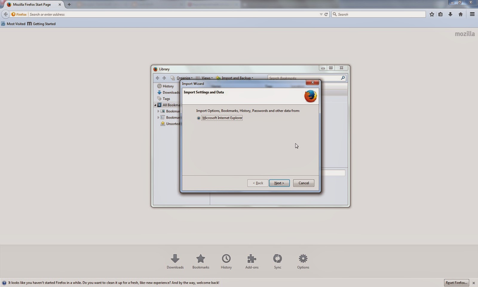This screenshot has height=287, width=478.
Task: Open the Getting Started bookmark
Action: [x=41, y=24]
